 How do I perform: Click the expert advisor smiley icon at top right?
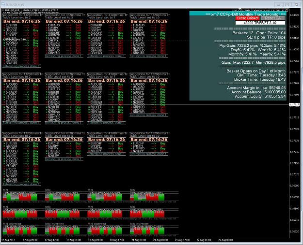[287, 11]
